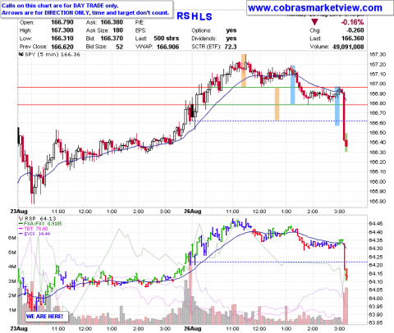The image size is (394, 333).
Task: Click the Volume value 49,091,008
Action: click(x=348, y=47)
